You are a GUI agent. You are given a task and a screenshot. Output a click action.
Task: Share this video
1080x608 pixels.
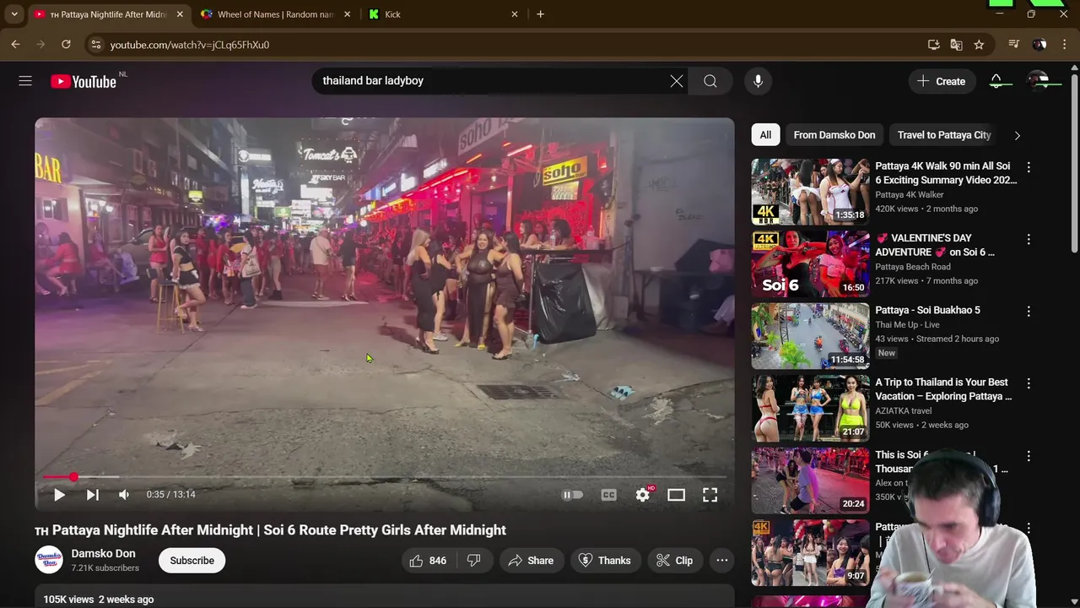(531, 561)
